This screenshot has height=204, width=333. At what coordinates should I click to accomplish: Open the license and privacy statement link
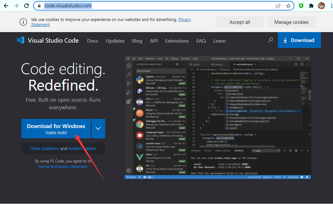click(63, 167)
